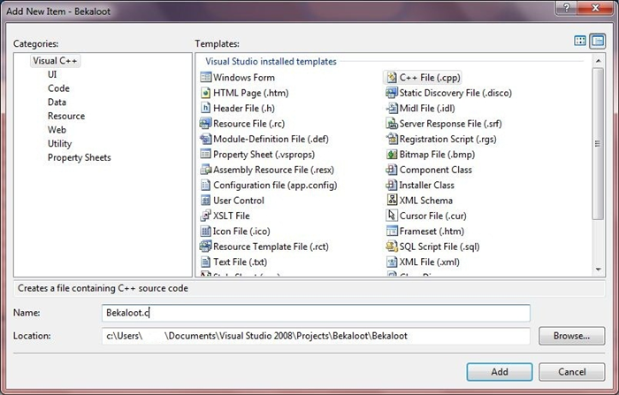This screenshot has height=395, width=619.
Task: Open the Code category
Action: [x=58, y=88]
